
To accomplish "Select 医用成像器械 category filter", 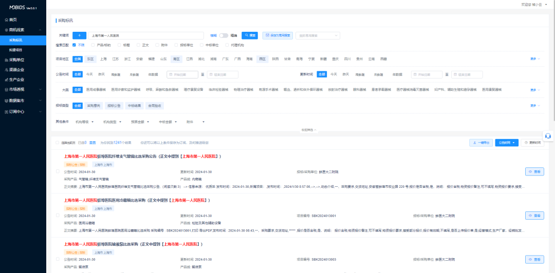I will pyautogui.click(x=96, y=90).
